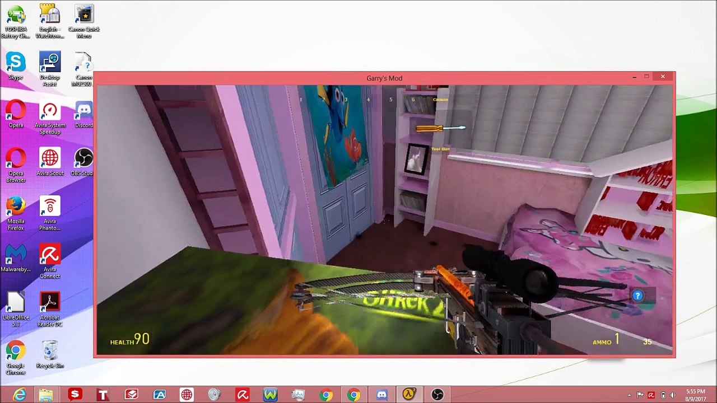
Task: Open the OBS Studio desktop shortcut
Action: (x=83, y=162)
